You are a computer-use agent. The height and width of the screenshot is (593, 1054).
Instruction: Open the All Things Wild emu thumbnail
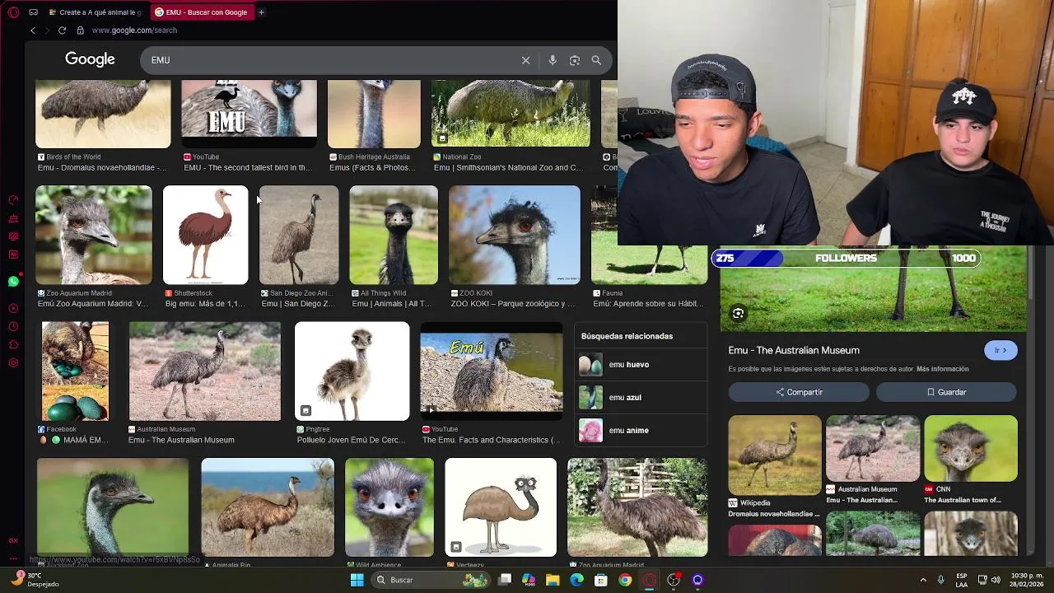(394, 235)
